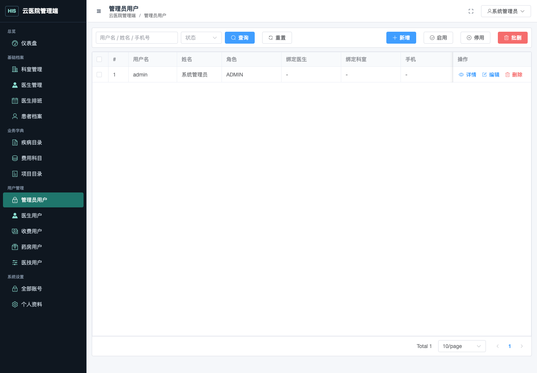Screen dimensions: 537x373
Task: Click the HIS logo icon
Action: [12, 11]
